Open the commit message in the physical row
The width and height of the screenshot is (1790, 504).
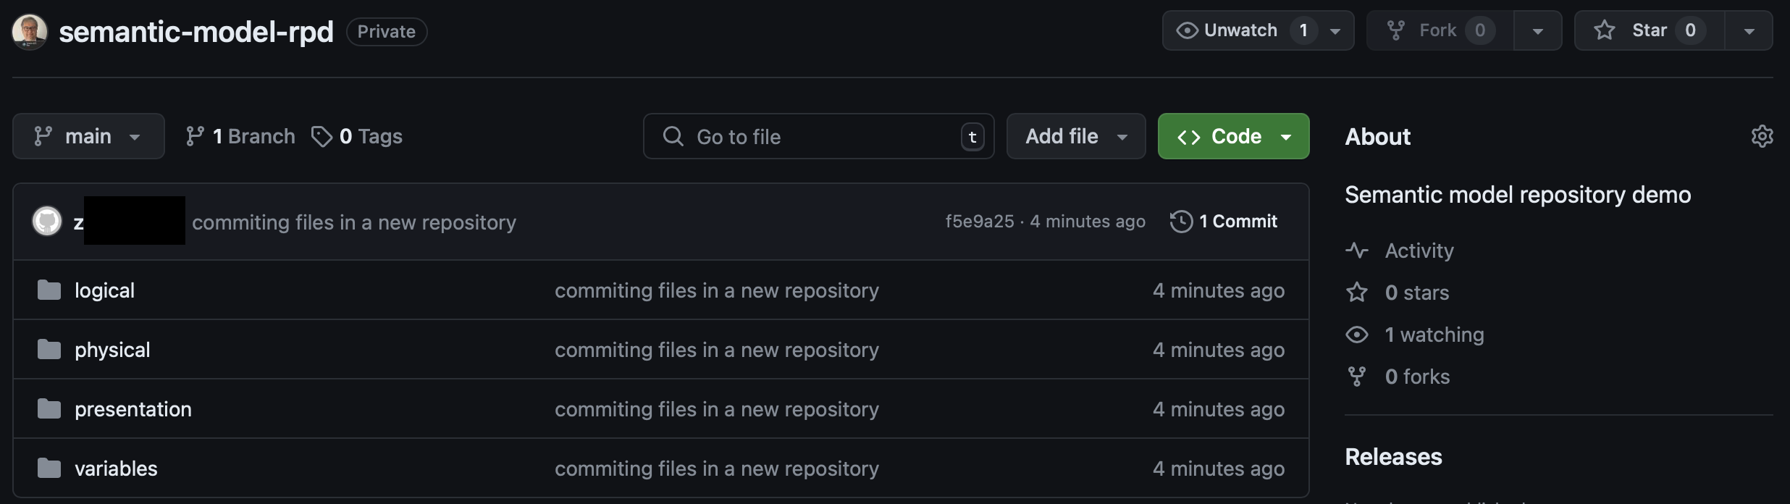pos(717,350)
